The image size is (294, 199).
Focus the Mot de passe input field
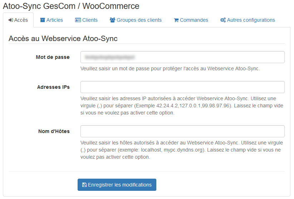point(182,57)
